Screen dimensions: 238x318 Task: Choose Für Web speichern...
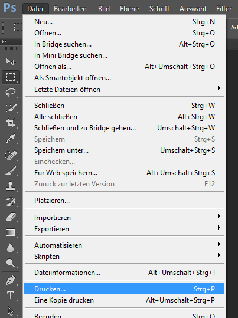coord(124,173)
